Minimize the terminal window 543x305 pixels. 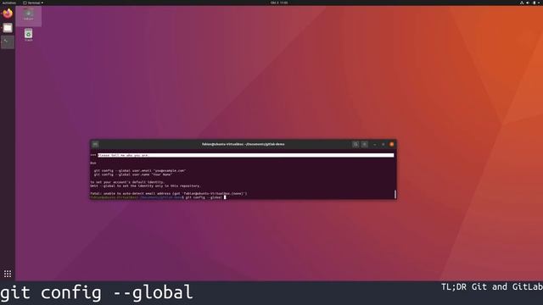click(x=375, y=144)
